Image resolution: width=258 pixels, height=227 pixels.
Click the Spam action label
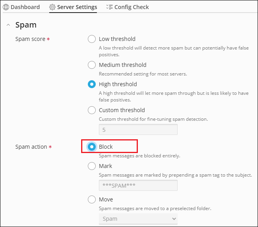(32, 147)
